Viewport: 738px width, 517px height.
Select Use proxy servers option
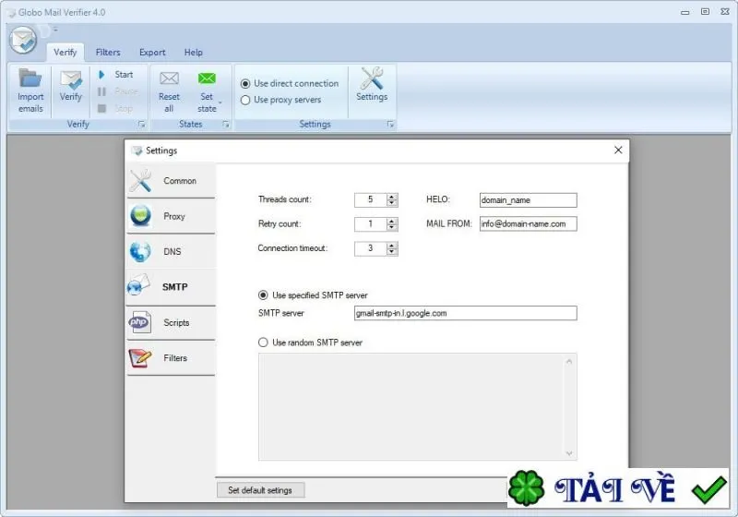click(245, 101)
